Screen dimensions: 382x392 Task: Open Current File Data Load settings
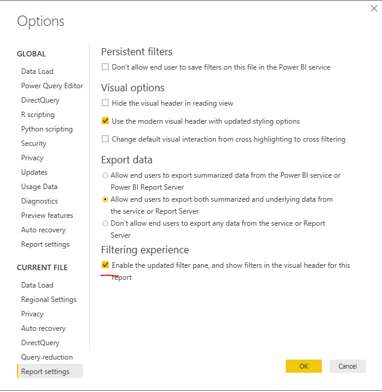pos(37,285)
